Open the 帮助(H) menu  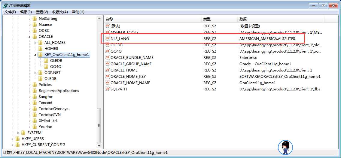pos(78,12)
